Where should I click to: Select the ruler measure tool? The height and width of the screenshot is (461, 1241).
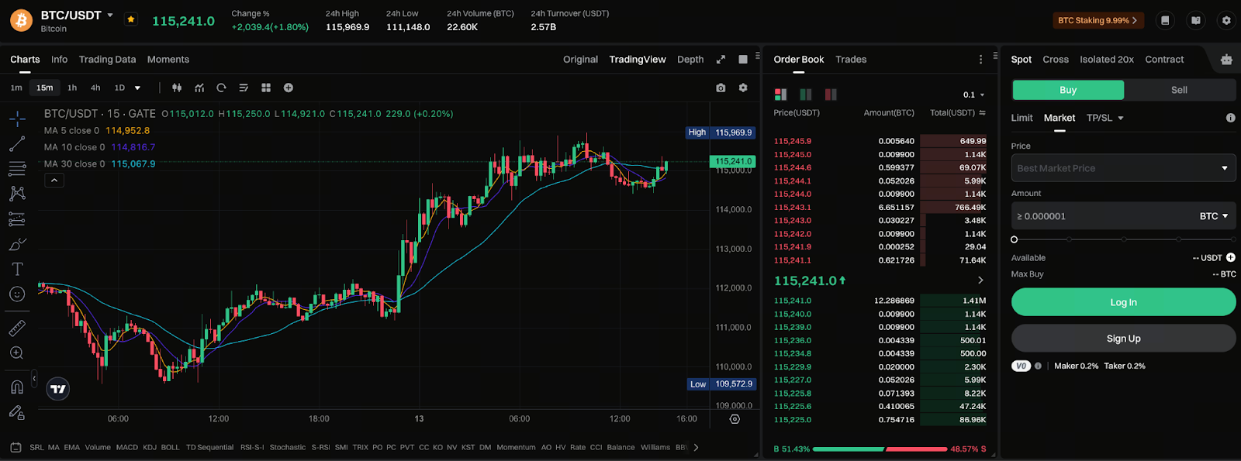pos(17,328)
